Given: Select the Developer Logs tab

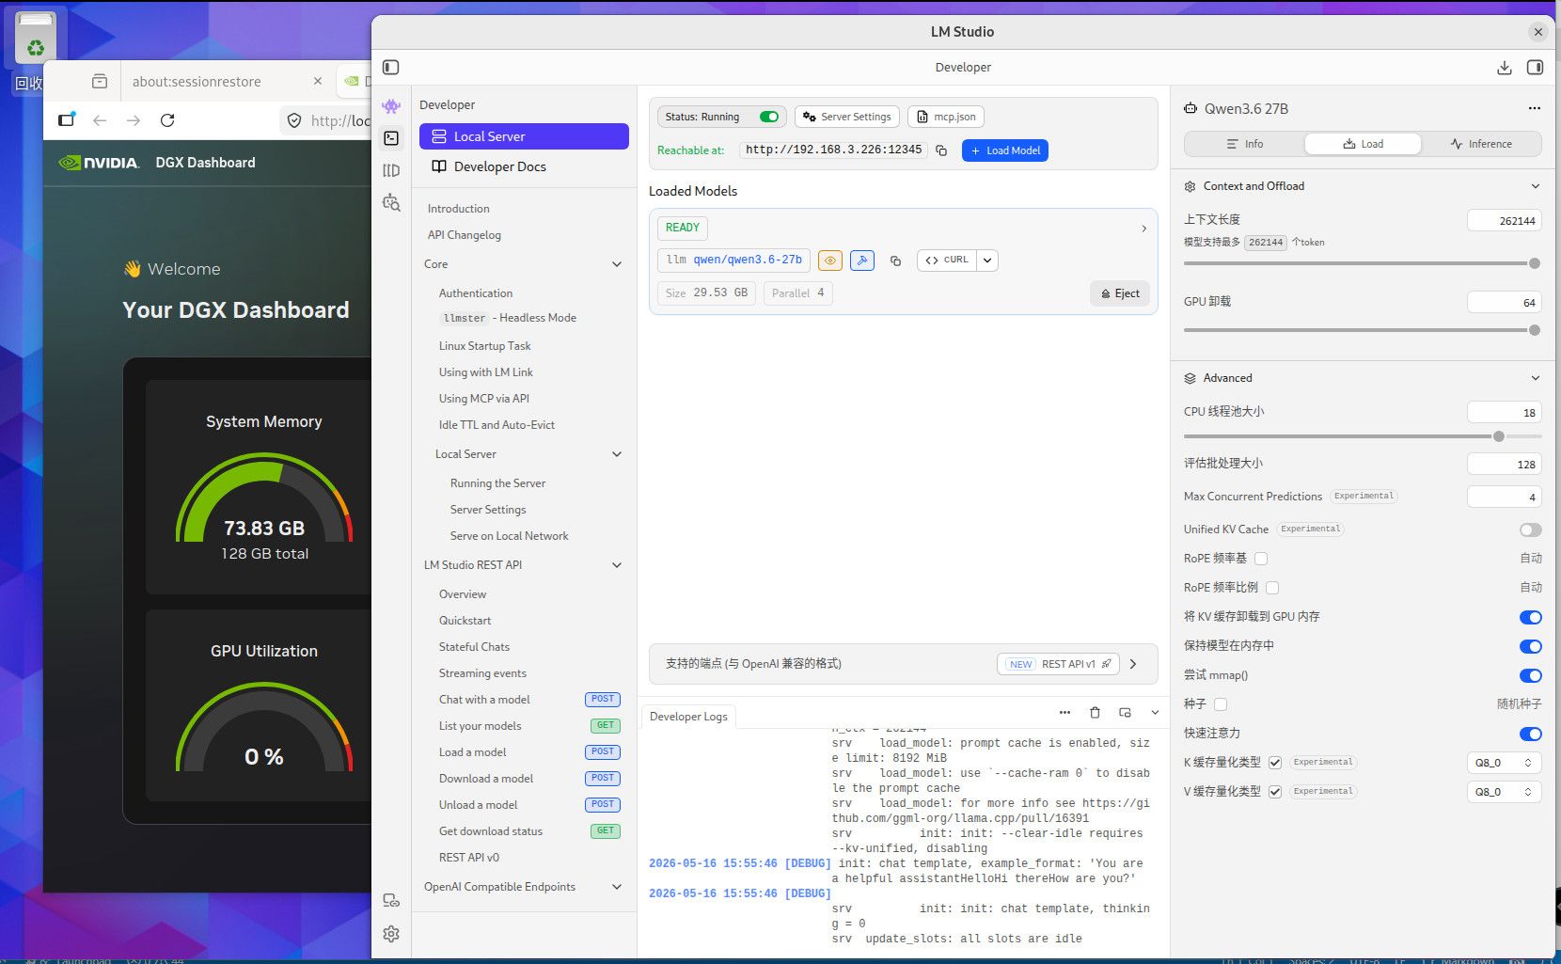Looking at the screenshot, I should [x=688, y=717].
